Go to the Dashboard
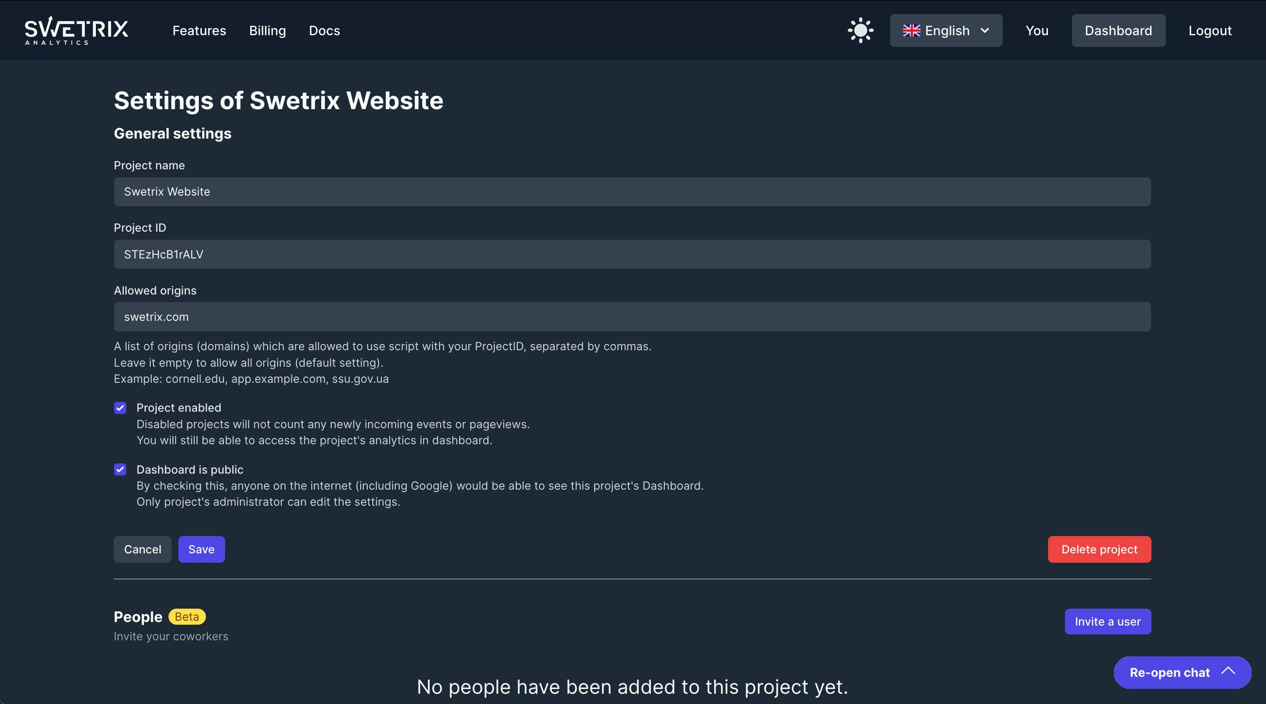1266x704 pixels. point(1118,30)
